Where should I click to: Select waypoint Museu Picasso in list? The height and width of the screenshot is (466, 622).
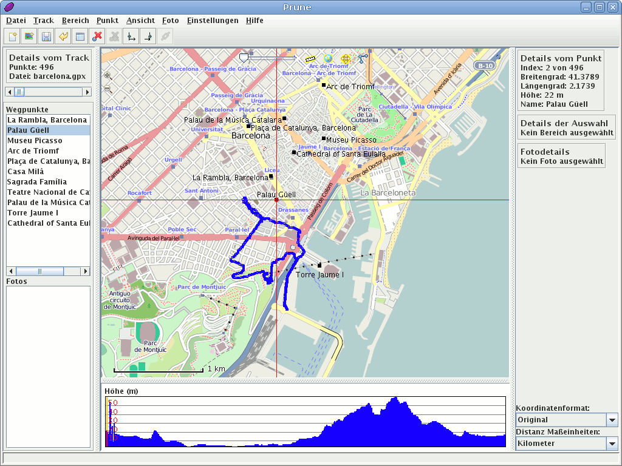click(x=49, y=141)
